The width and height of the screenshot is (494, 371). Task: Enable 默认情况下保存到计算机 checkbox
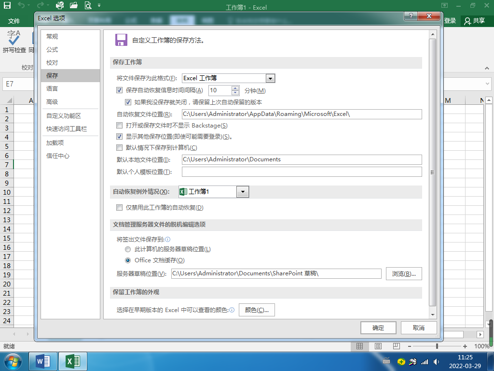pos(120,148)
